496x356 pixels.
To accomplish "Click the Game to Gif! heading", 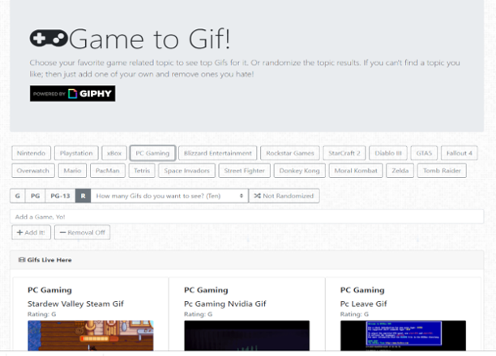I will pyautogui.click(x=150, y=39).
